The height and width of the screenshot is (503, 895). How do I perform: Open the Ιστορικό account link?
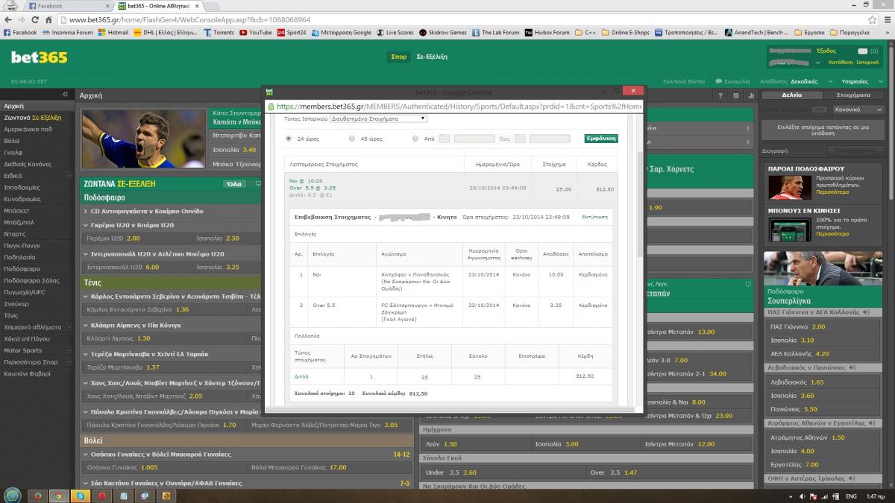click(867, 63)
